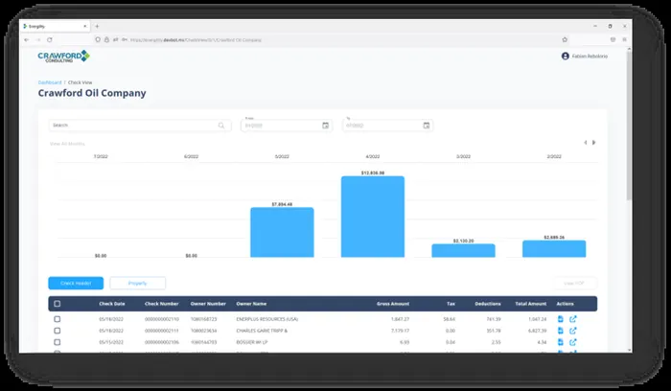This screenshot has width=671, height=391.
Task: Select the Check Header tab
Action: point(76,284)
